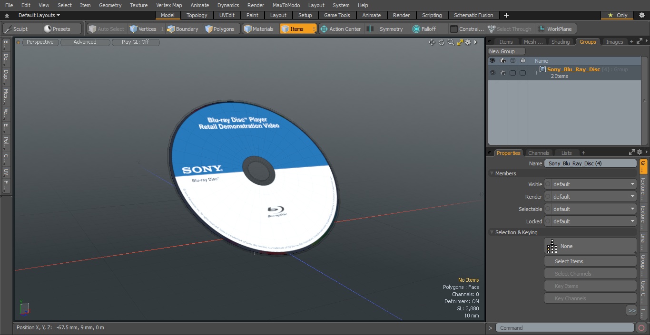Open the Perspective view type dropdown
This screenshot has height=335, width=650.
tap(40, 42)
